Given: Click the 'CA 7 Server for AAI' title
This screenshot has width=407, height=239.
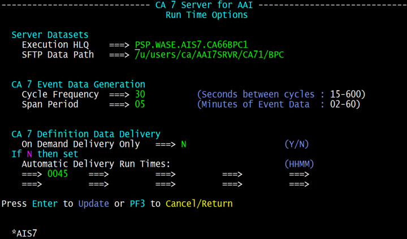Looking at the screenshot, I should click(x=204, y=5).
